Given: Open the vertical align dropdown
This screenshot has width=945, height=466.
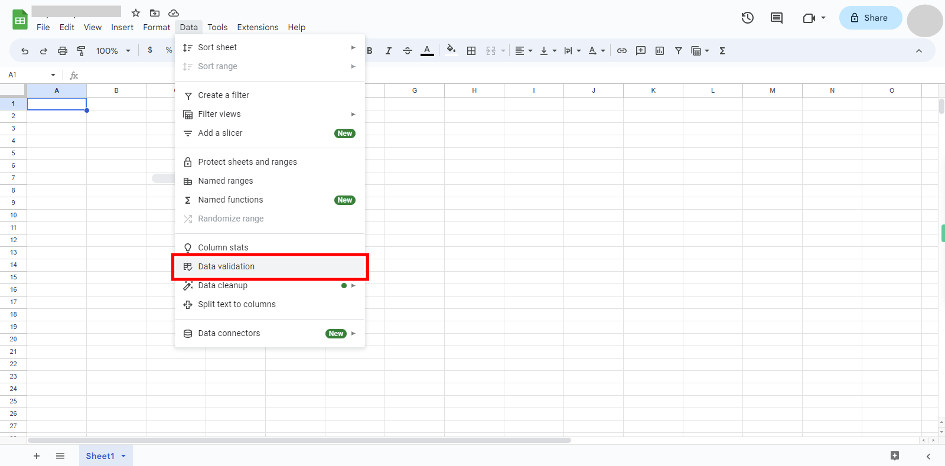Looking at the screenshot, I should point(548,51).
